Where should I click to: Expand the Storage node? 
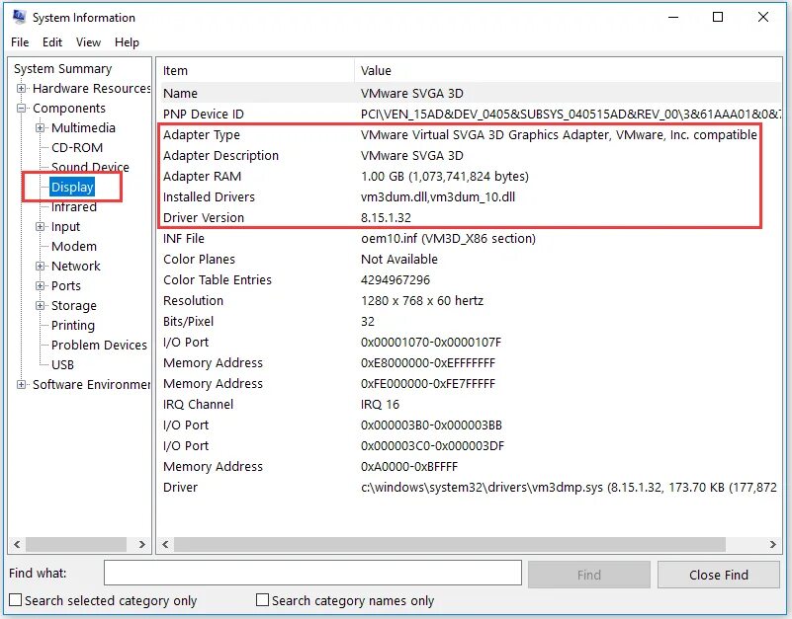[x=40, y=305]
